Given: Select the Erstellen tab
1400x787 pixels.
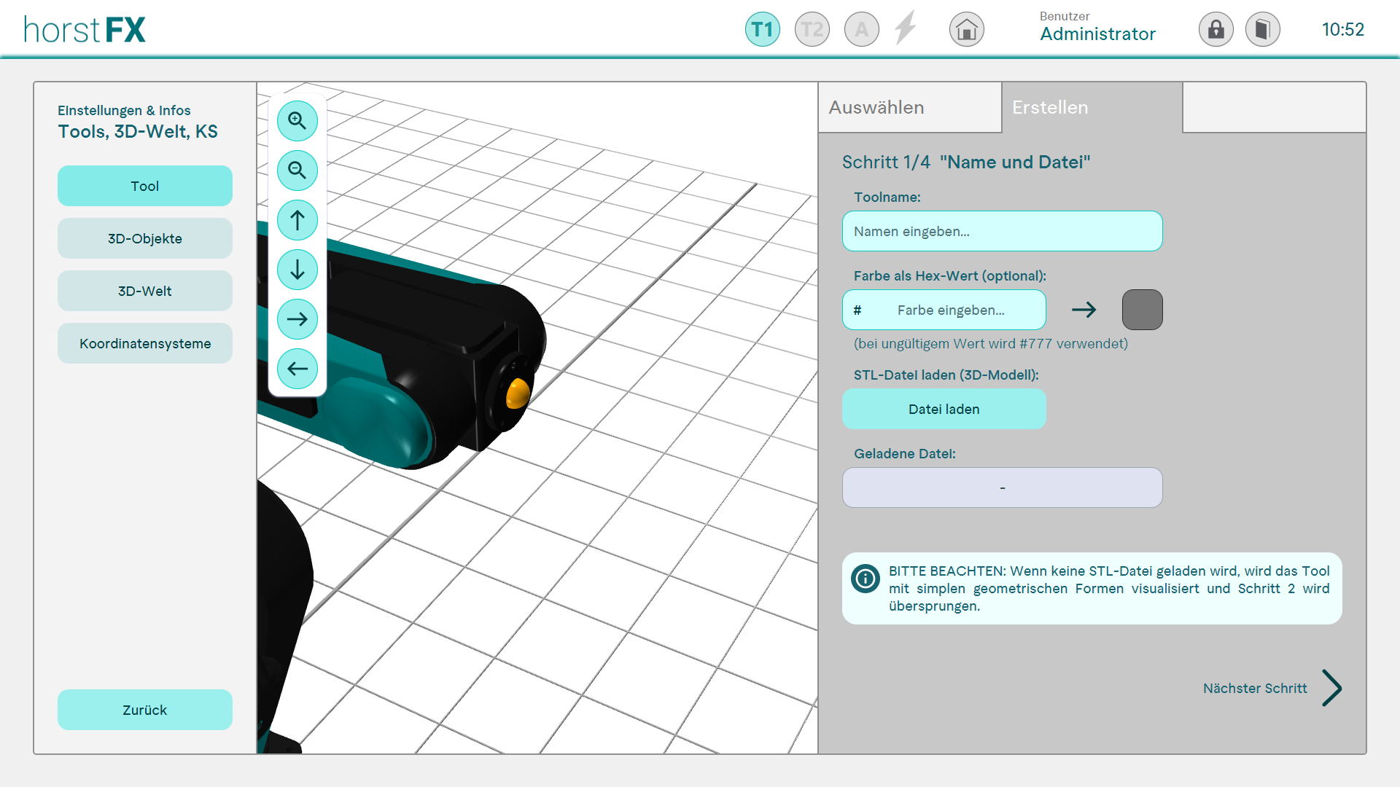Looking at the screenshot, I should (x=1092, y=107).
